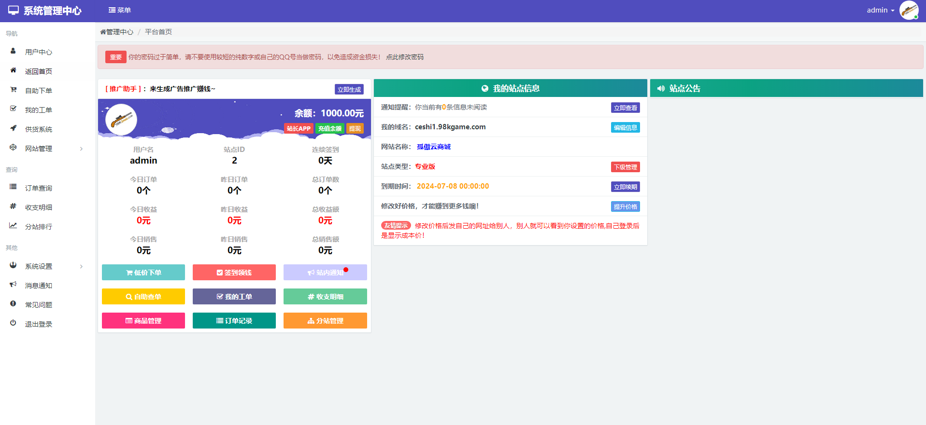Click the megaphone icon beside 消息通知

(13, 285)
